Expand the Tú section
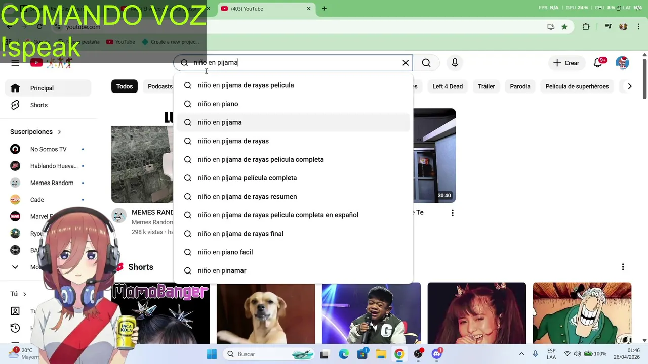648x364 pixels. tap(19, 294)
